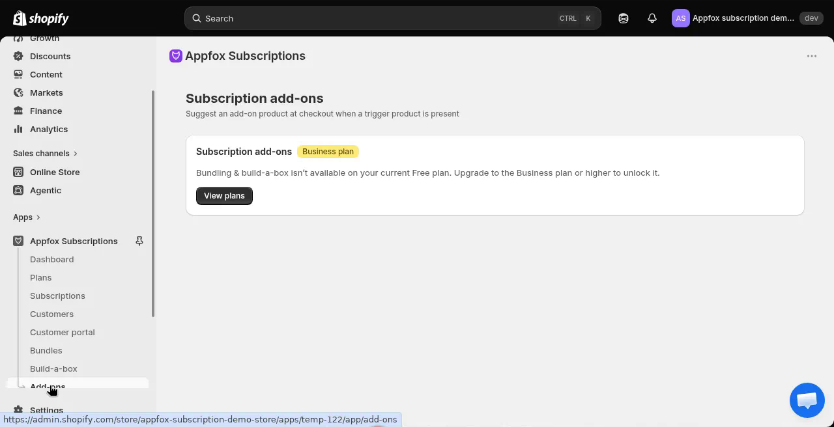Open the Bundles page
This screenshot has width=834, height=427.
46,350
